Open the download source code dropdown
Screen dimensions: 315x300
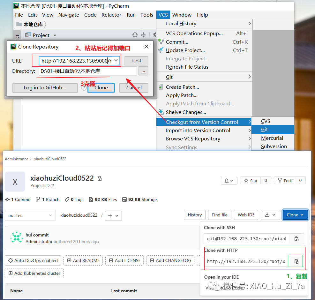pos(270,215)
